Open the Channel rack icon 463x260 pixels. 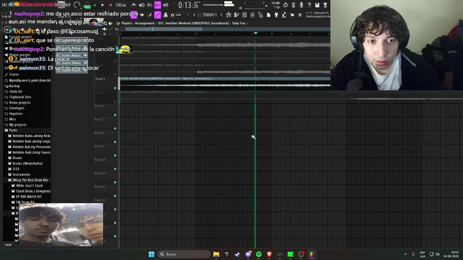point(245,15)
